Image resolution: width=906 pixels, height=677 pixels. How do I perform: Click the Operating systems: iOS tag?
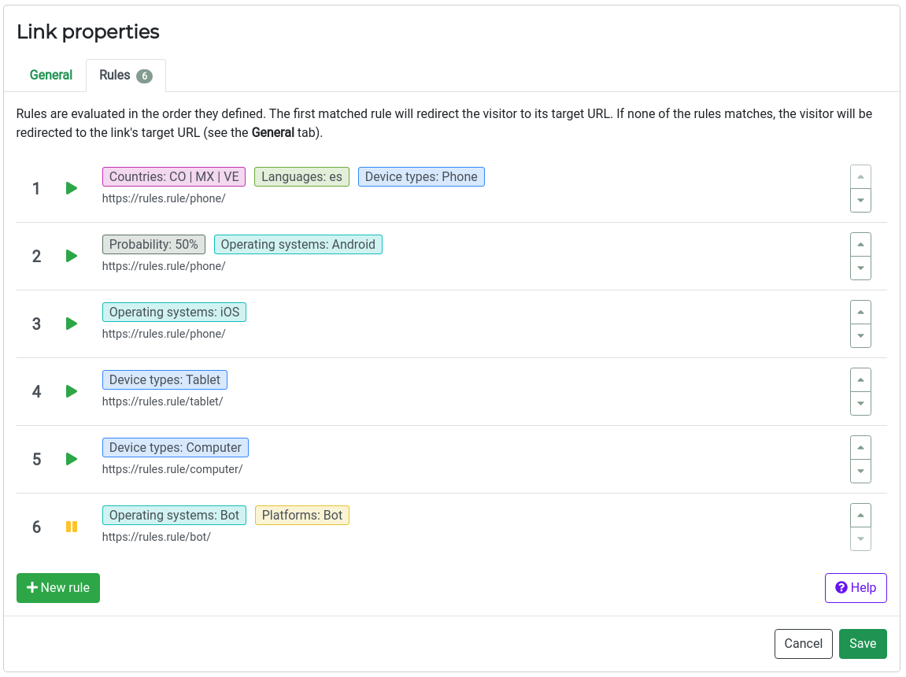[174, 312]
